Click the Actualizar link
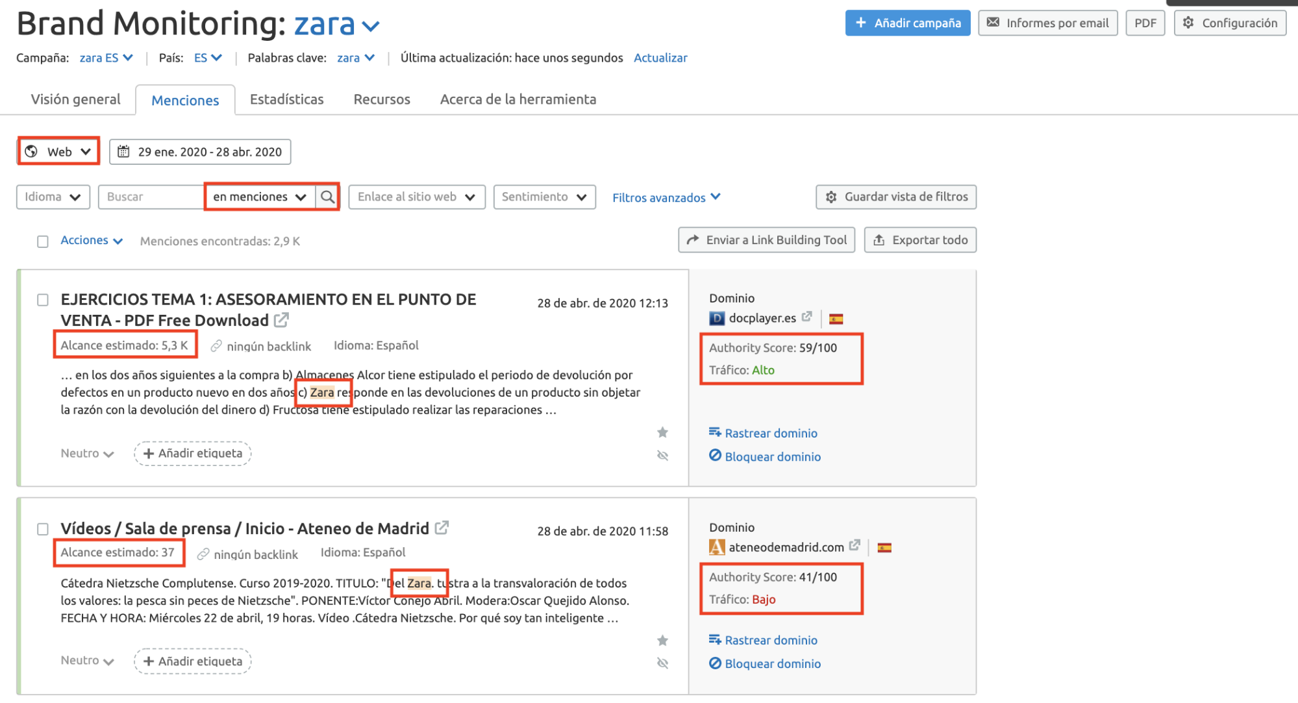Screen dimensions: 1298x703 (660, 58)
